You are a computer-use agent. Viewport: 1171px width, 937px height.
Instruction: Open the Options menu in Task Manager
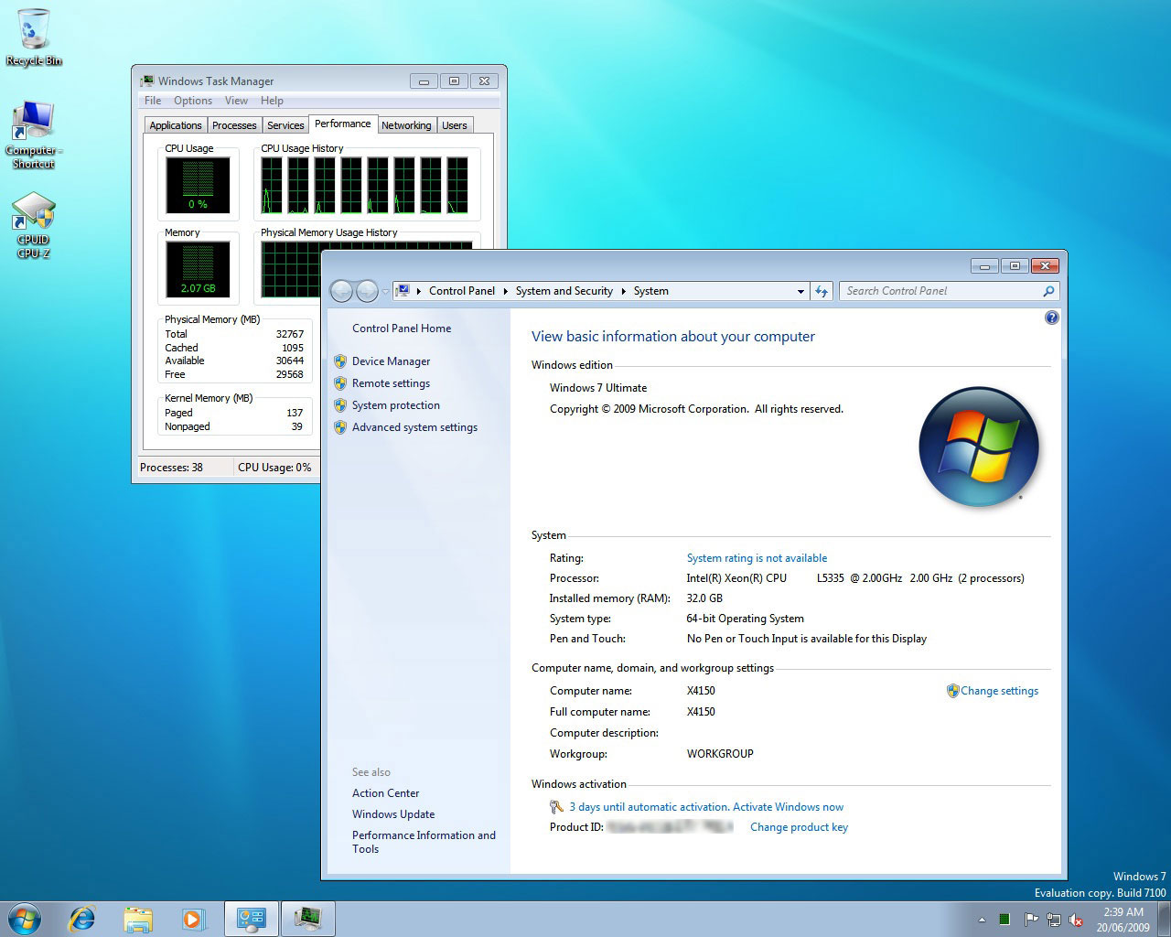[x=193, y=101]
